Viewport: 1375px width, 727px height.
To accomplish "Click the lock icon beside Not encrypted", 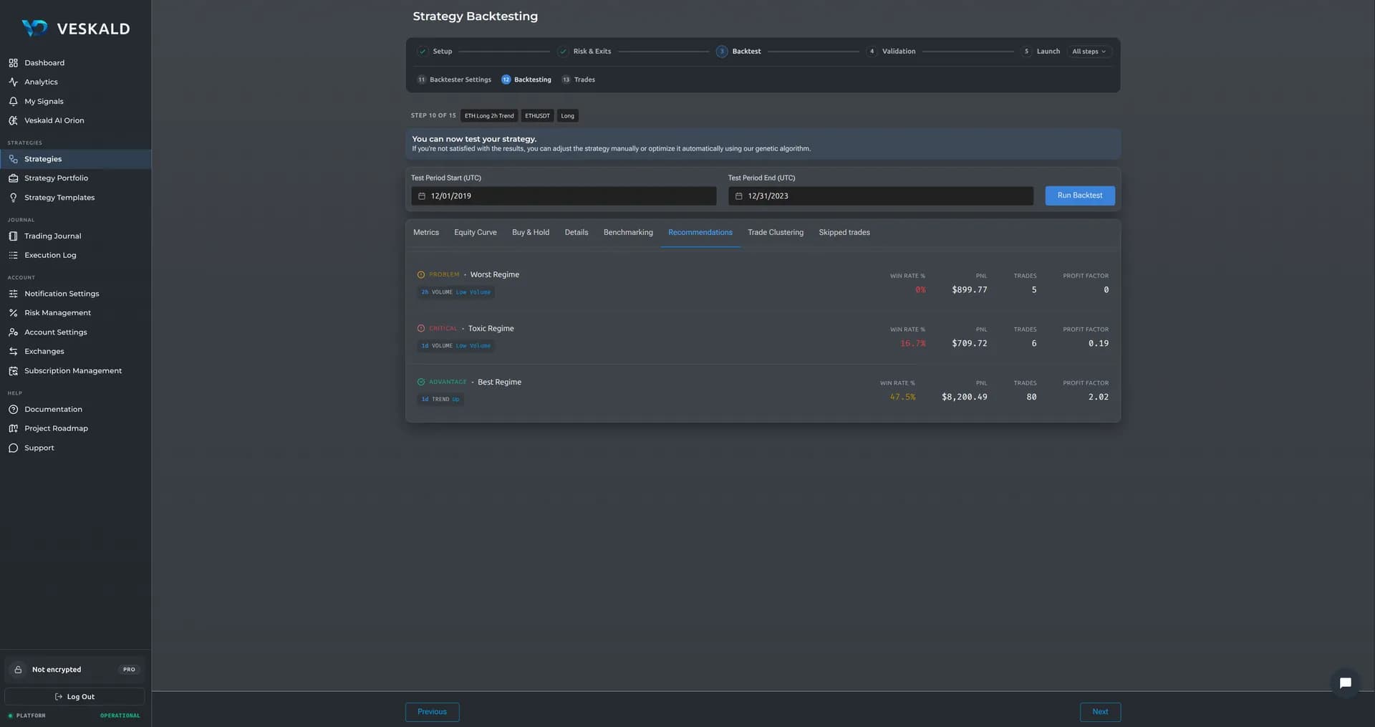I will click(19, 670).
